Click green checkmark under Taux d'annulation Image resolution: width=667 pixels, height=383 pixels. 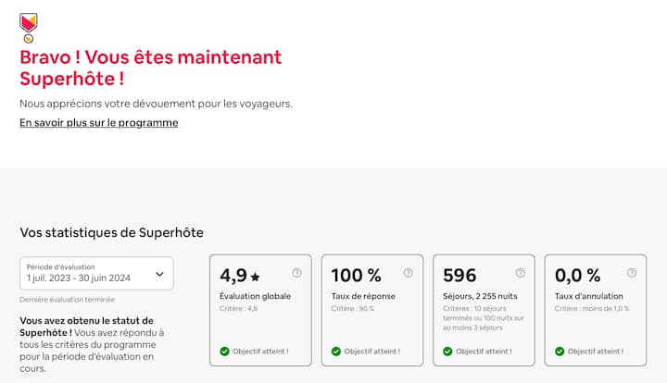[559, 352]
